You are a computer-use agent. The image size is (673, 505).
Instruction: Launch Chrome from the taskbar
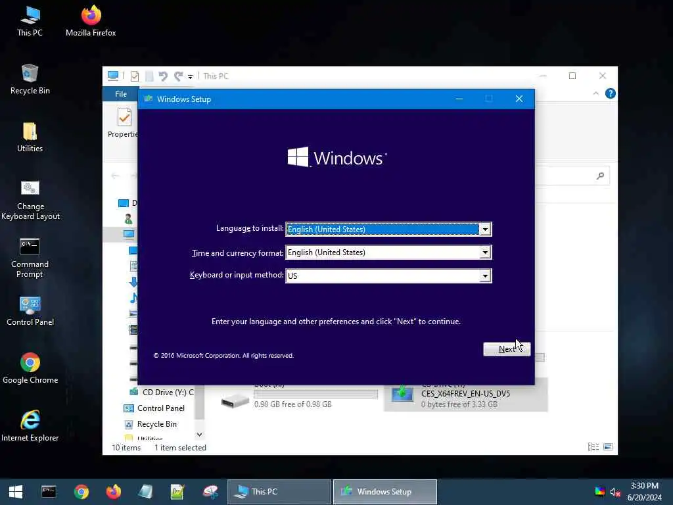click(x=81, y=492)
